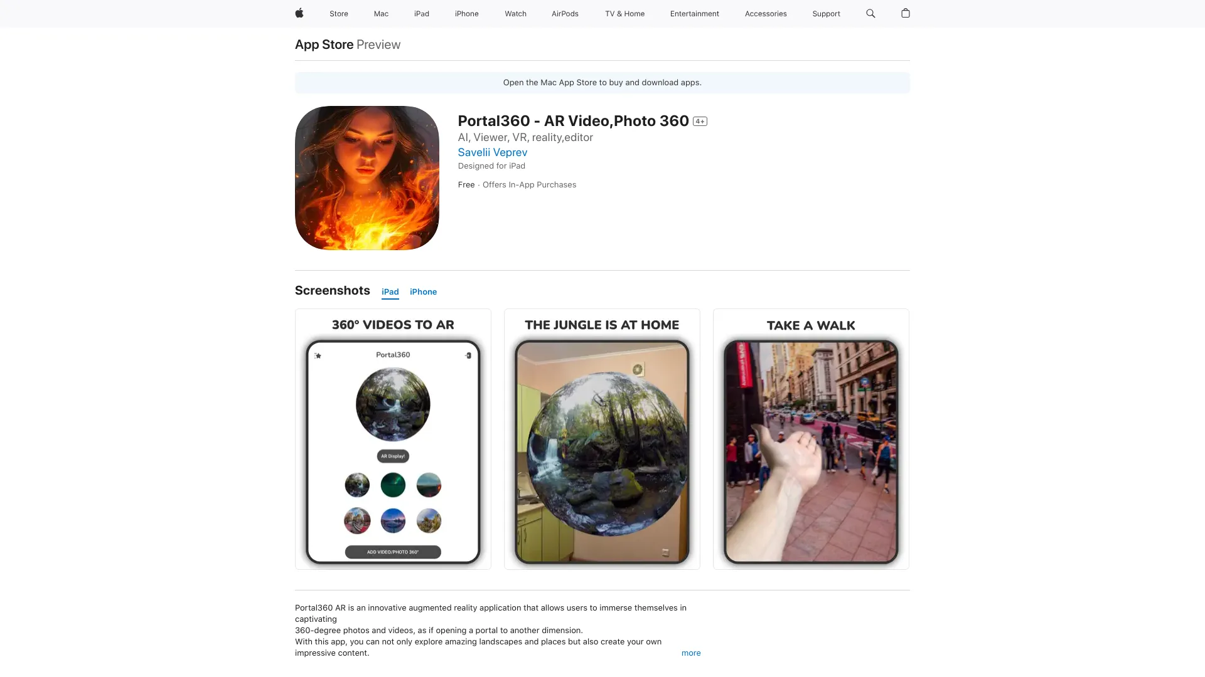Click the Support navigation menu item

point(826,13)
